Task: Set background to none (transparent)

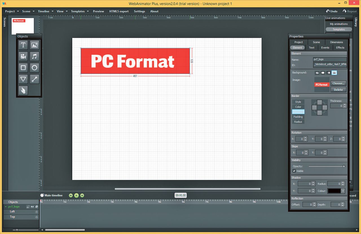Action: (317, 73)
